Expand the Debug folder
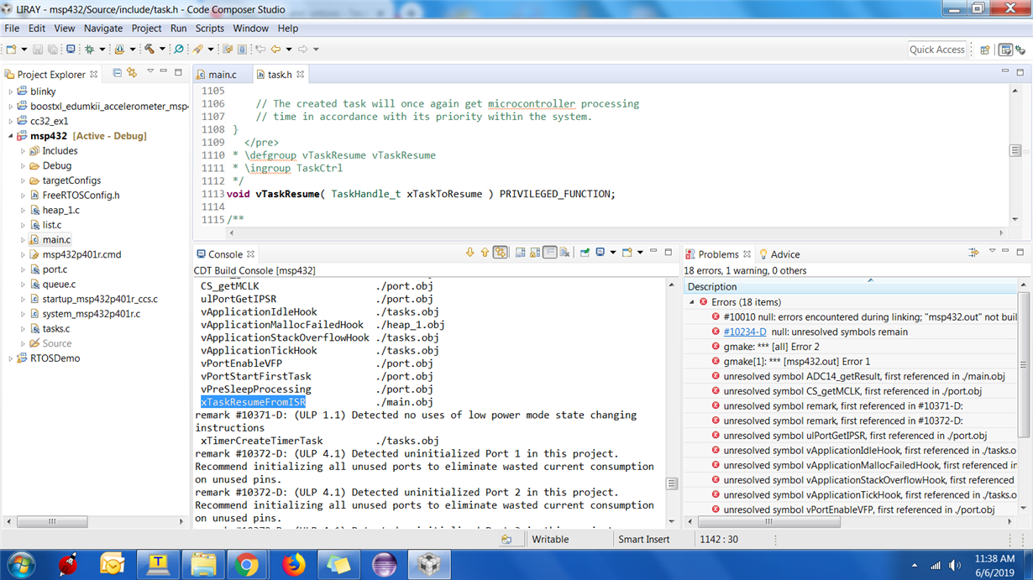The image size is (1033, 580). pyautogui.click(x=23, y=166)
